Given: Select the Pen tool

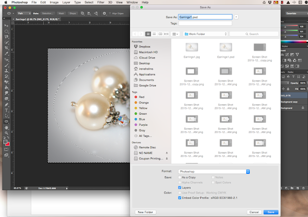Looking at the screenshot, I should 6,105.
